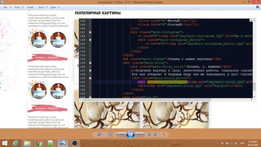This screenshot has width=261, height=147.
Task: Click the first Ксения, г. Алматы banner
Action: tap(48, 58)
